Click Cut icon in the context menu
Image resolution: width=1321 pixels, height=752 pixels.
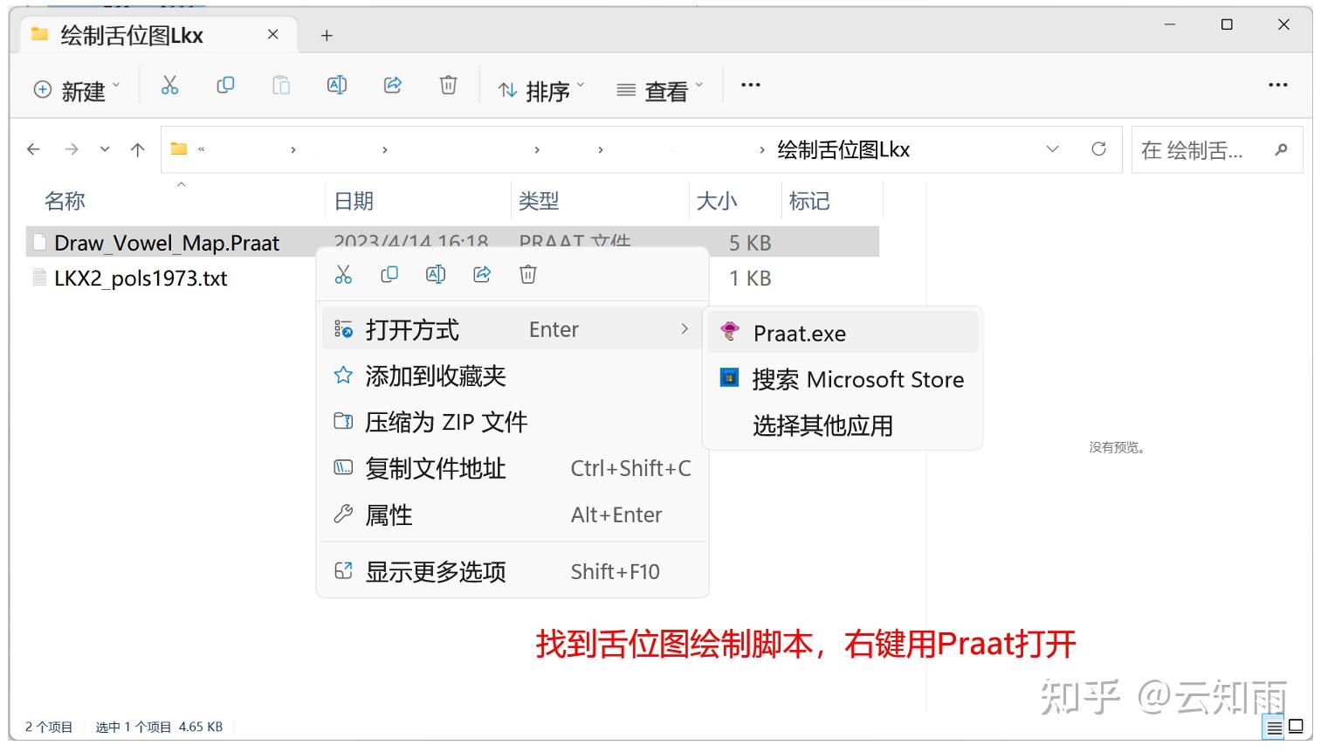pos(343,274)
